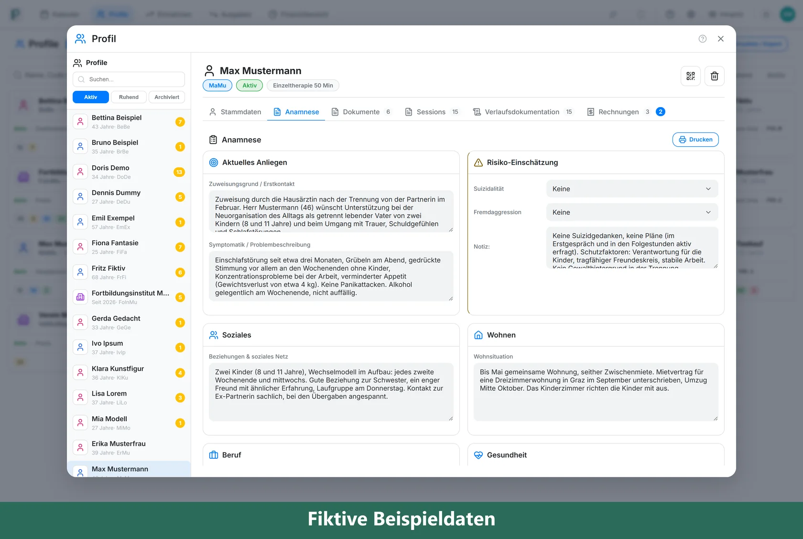Viewport: 803px width, 539px height.
Task: Select Ivo Ipsum in profile list
Action: [x=129, y=347]
